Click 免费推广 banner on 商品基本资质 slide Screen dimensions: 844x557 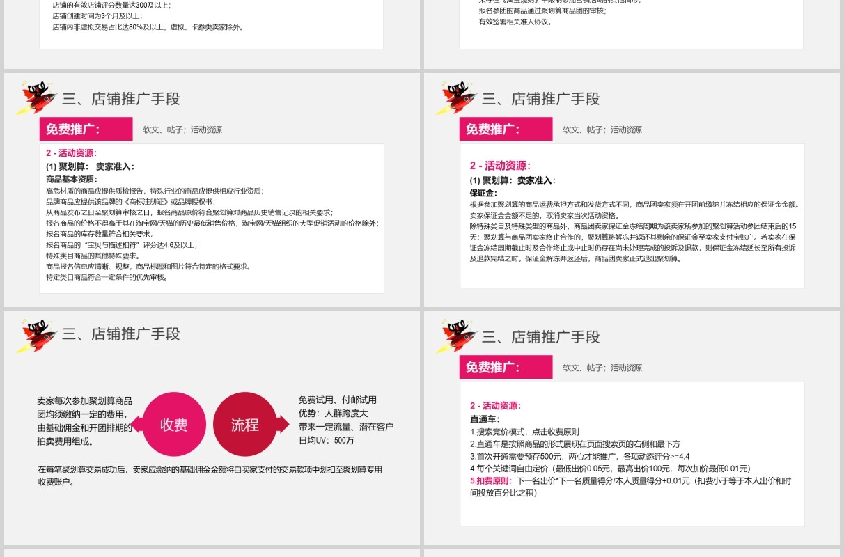pos(86,129)
